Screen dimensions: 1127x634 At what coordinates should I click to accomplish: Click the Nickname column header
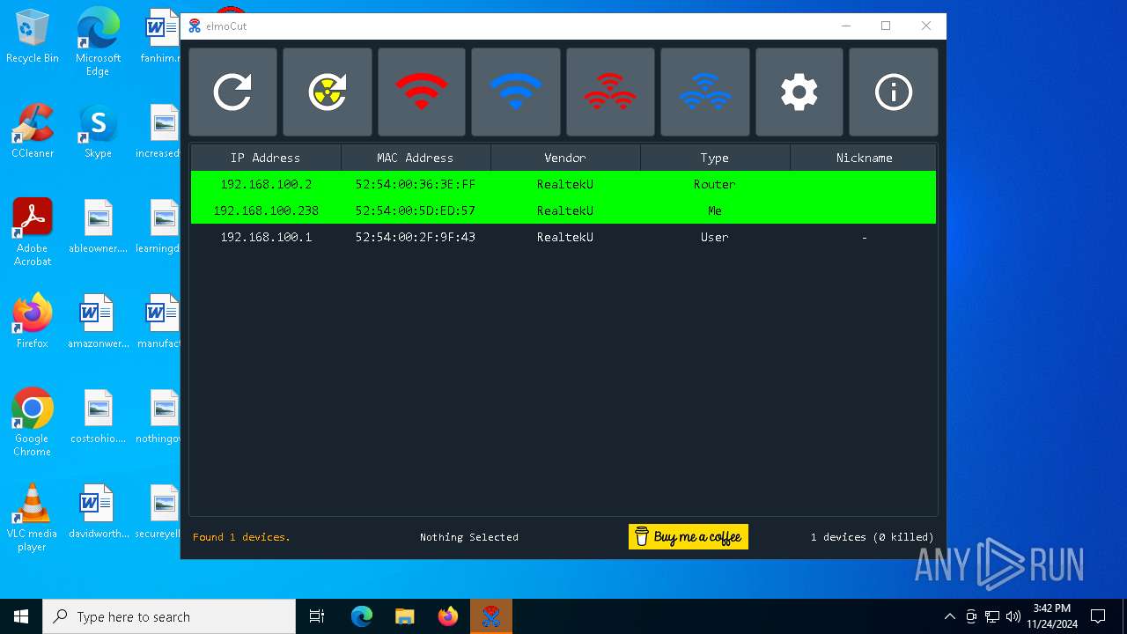coord(864,158)
